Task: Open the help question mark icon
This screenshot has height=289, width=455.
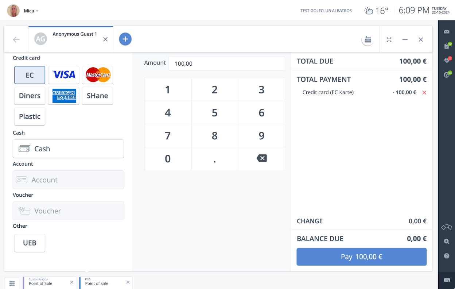Action: click(447, 256)
